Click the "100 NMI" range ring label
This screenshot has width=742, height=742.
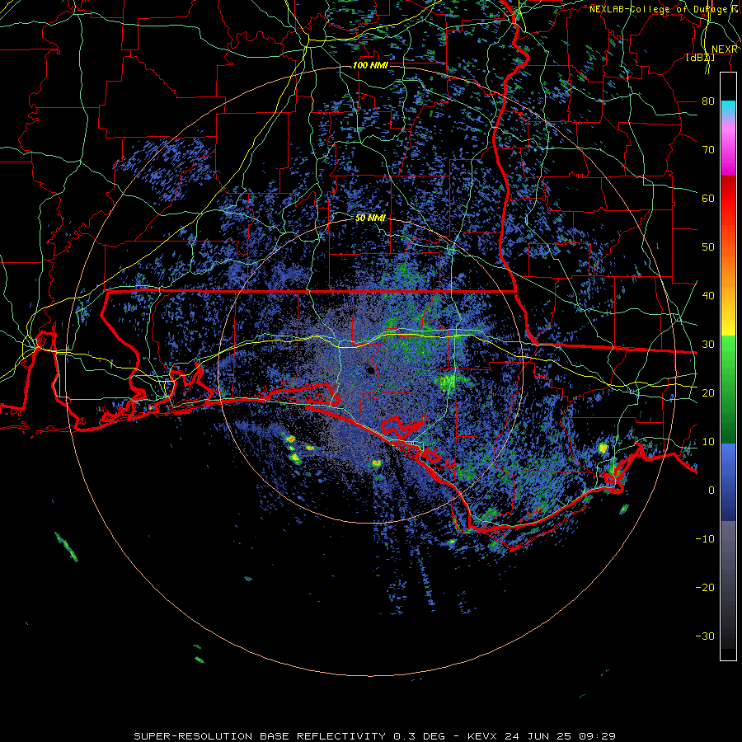370,65
